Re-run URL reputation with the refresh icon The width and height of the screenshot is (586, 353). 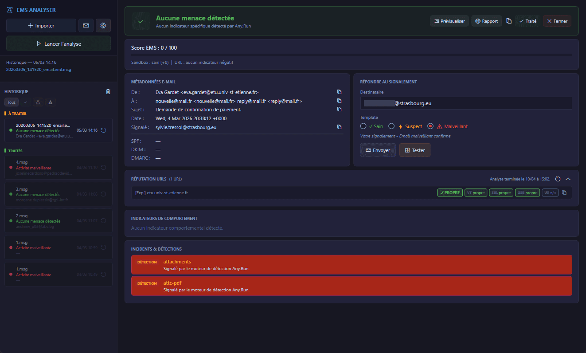pos(558,179)
